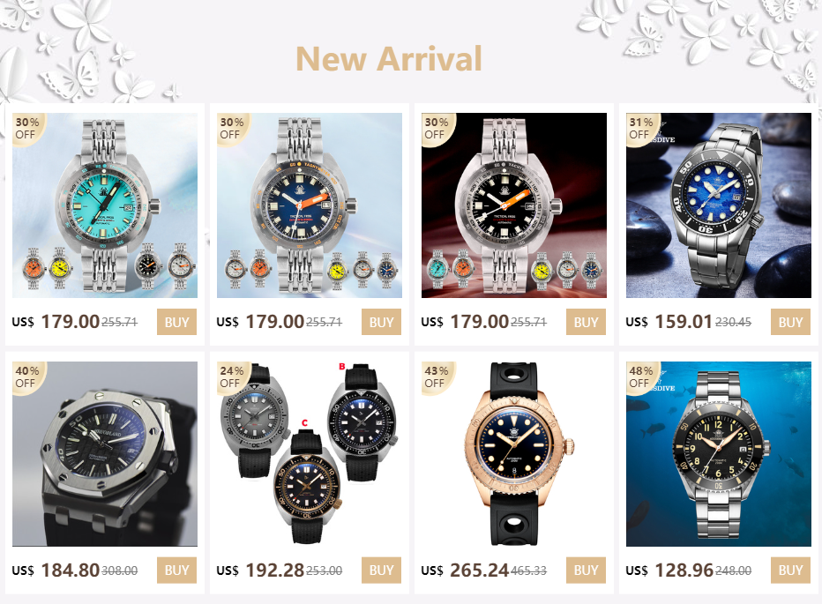Screen dimensions: 822x604
Task: Click BUY for the navy orange-hand watch
Action: [381, 322]
